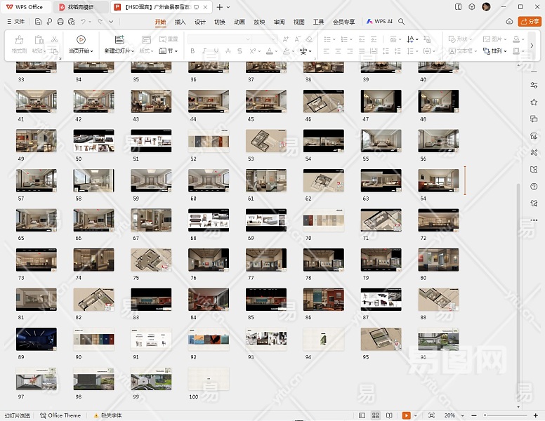Image resolution: width=545 pixels, height=421 pixels.
Task: Click the new slide icon
Action: 119,40
